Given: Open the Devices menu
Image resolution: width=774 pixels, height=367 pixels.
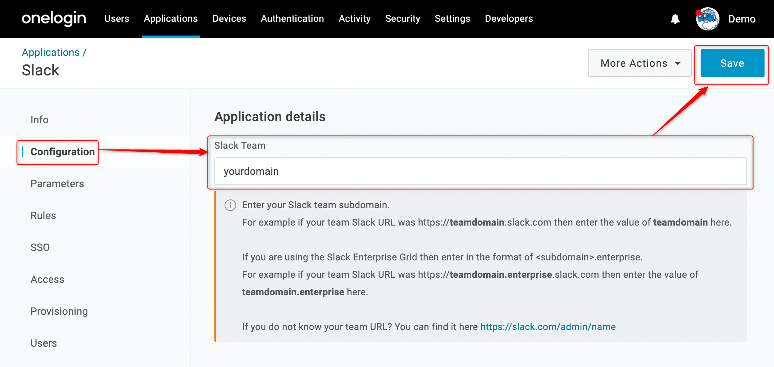Looking at the screenshot, I should coord(229,18).
